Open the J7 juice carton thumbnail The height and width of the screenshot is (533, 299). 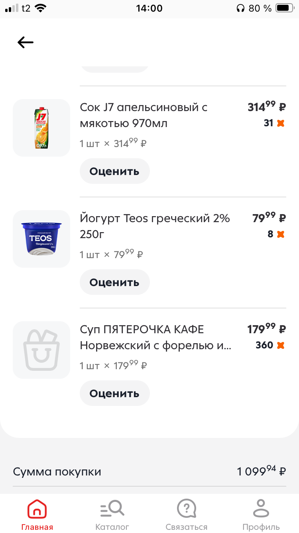pyautogui.click(x=41, y=128)
